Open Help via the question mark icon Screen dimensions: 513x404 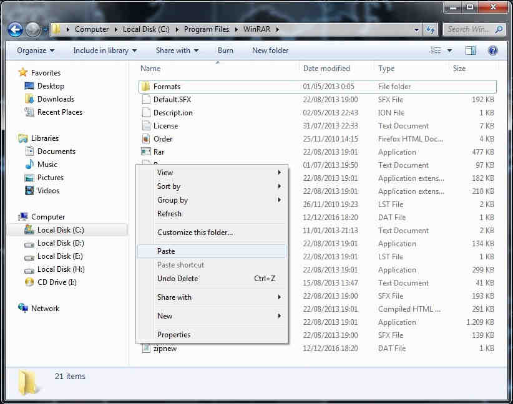coord(493,50)
